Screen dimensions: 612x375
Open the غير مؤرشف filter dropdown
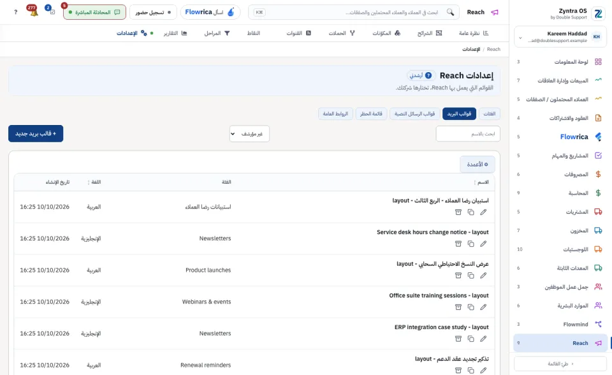249,133
